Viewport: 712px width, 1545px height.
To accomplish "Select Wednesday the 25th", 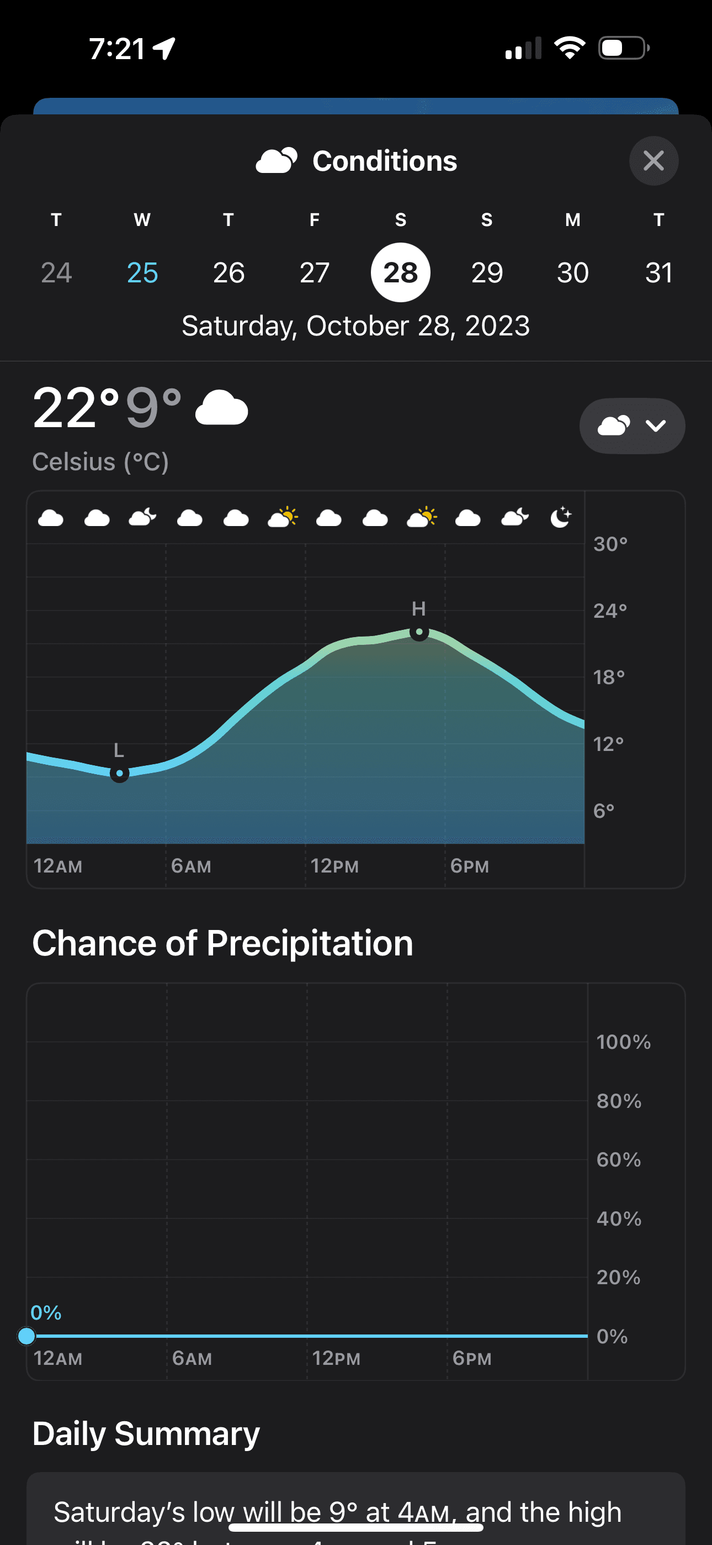I will point(142,272).
